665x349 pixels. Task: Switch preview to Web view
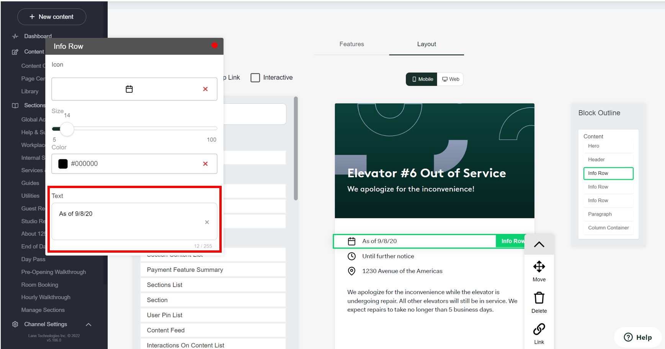tap(451, 79)
